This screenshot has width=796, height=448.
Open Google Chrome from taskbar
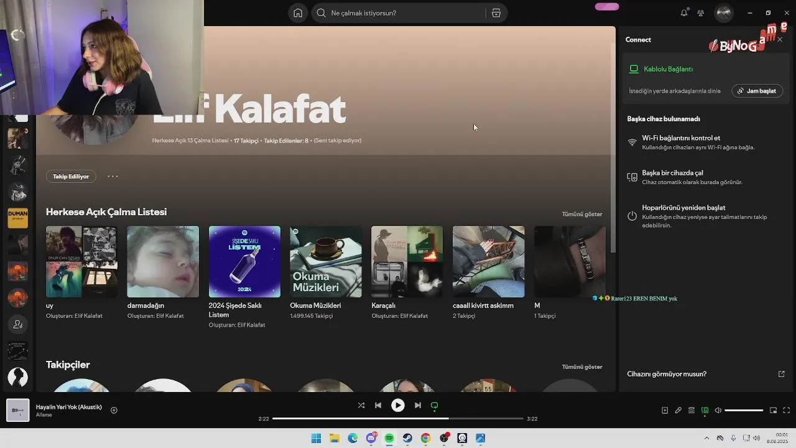pos(425,438)
